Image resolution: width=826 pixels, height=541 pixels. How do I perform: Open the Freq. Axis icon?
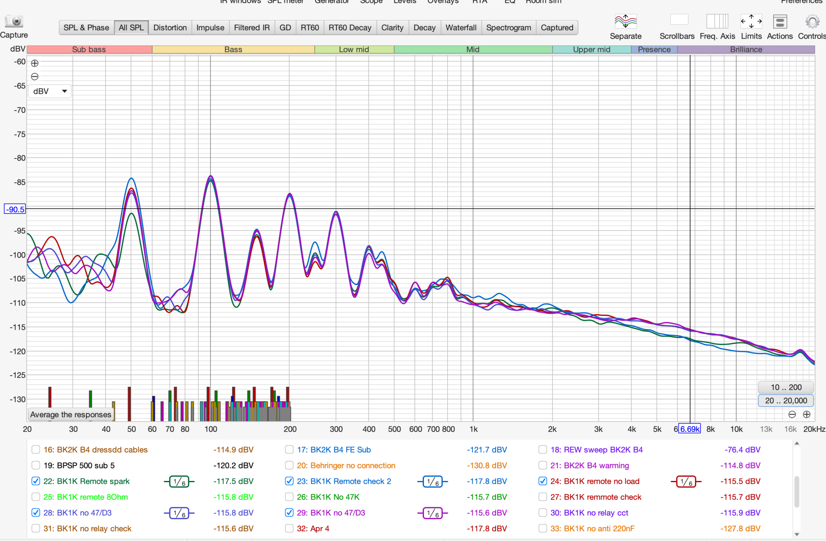point(717,21)
